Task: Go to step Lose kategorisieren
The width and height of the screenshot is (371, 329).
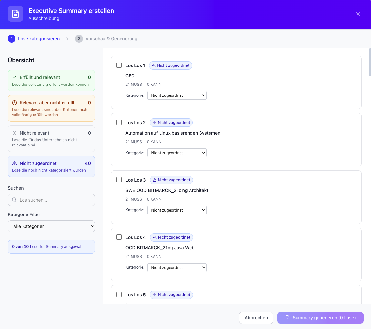Action: pyautogui.click(x=34, y=39)
